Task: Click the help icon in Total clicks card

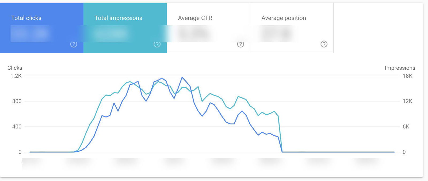Action: click(74, 44)
